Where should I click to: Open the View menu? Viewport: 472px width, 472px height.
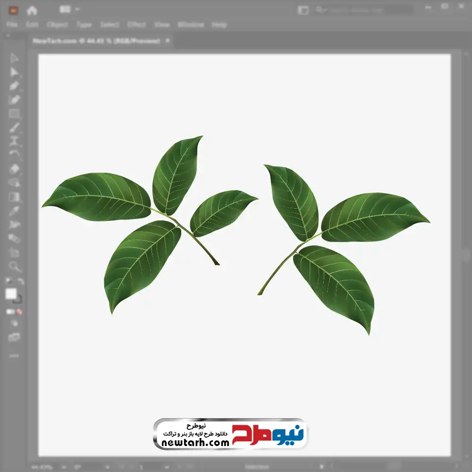[161, 25]
